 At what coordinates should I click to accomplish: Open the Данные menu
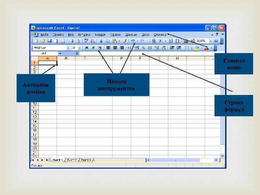[131, 35]
